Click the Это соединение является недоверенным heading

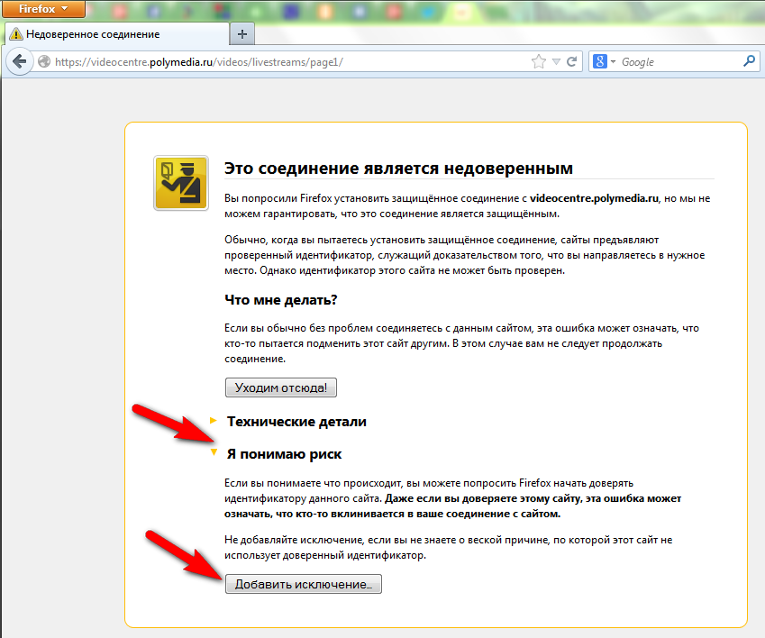click(x=398, y=169)
